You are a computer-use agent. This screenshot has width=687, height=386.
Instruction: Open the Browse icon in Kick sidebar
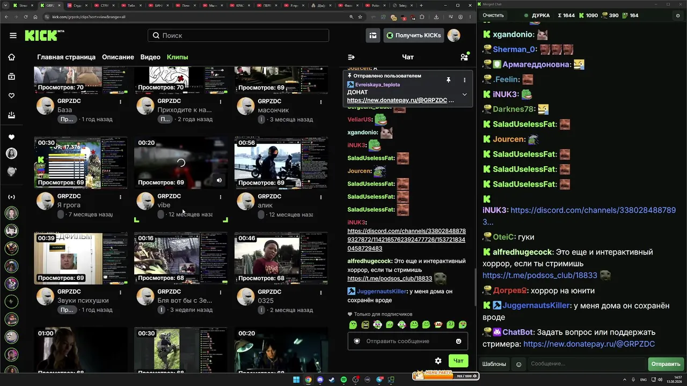pos(11,77)
